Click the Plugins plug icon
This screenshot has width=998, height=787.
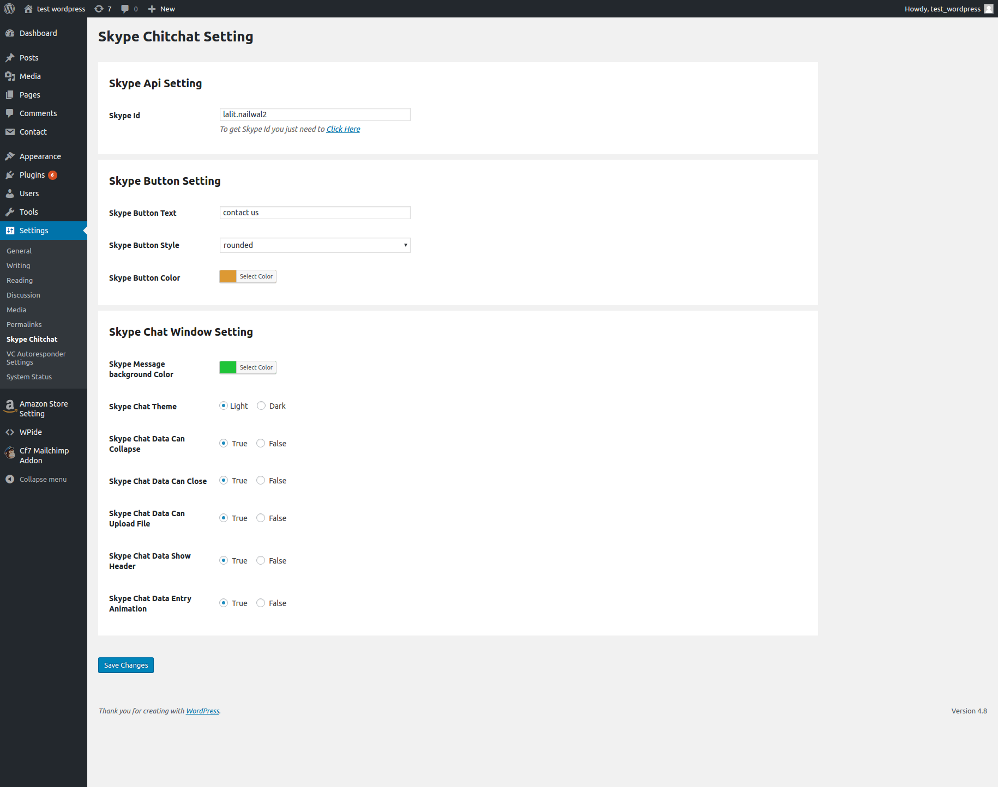[x=10, y=175]
